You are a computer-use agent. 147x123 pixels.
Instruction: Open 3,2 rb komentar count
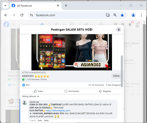[x=96, y=85]
